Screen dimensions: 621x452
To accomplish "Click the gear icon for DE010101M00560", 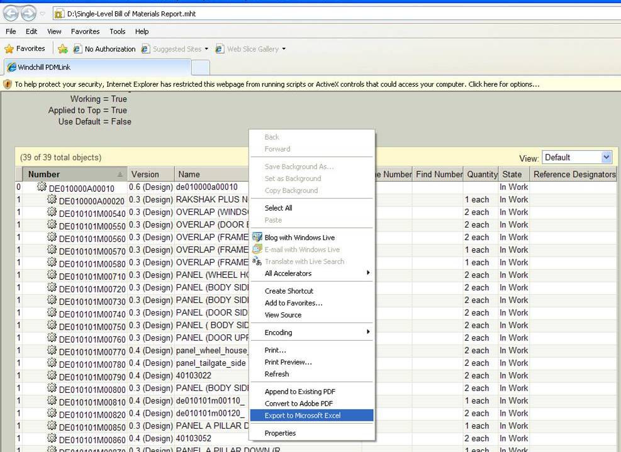I will pos(52,236).
